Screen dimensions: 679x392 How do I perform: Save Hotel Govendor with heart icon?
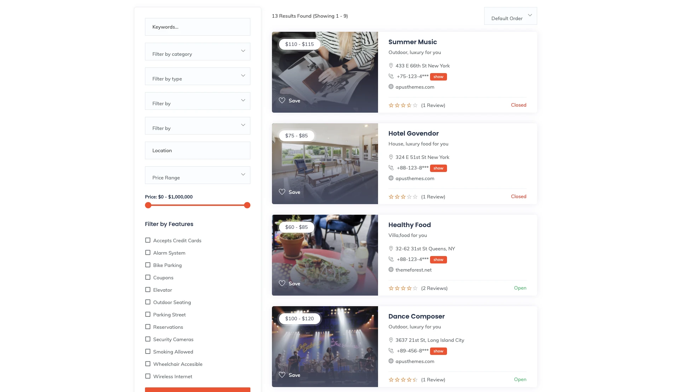click(x=282, y=192)
